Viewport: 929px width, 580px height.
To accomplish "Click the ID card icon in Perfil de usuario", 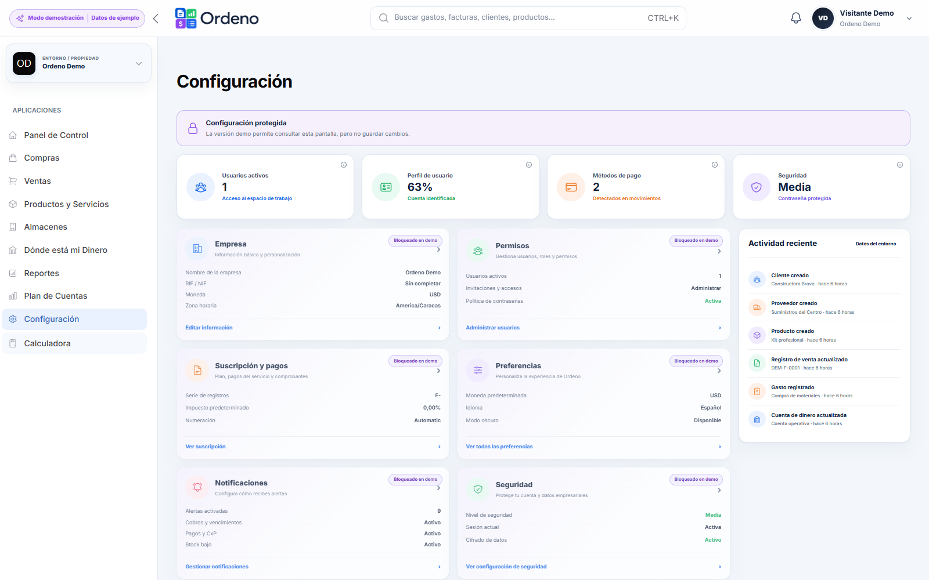I will click(386, 187).
